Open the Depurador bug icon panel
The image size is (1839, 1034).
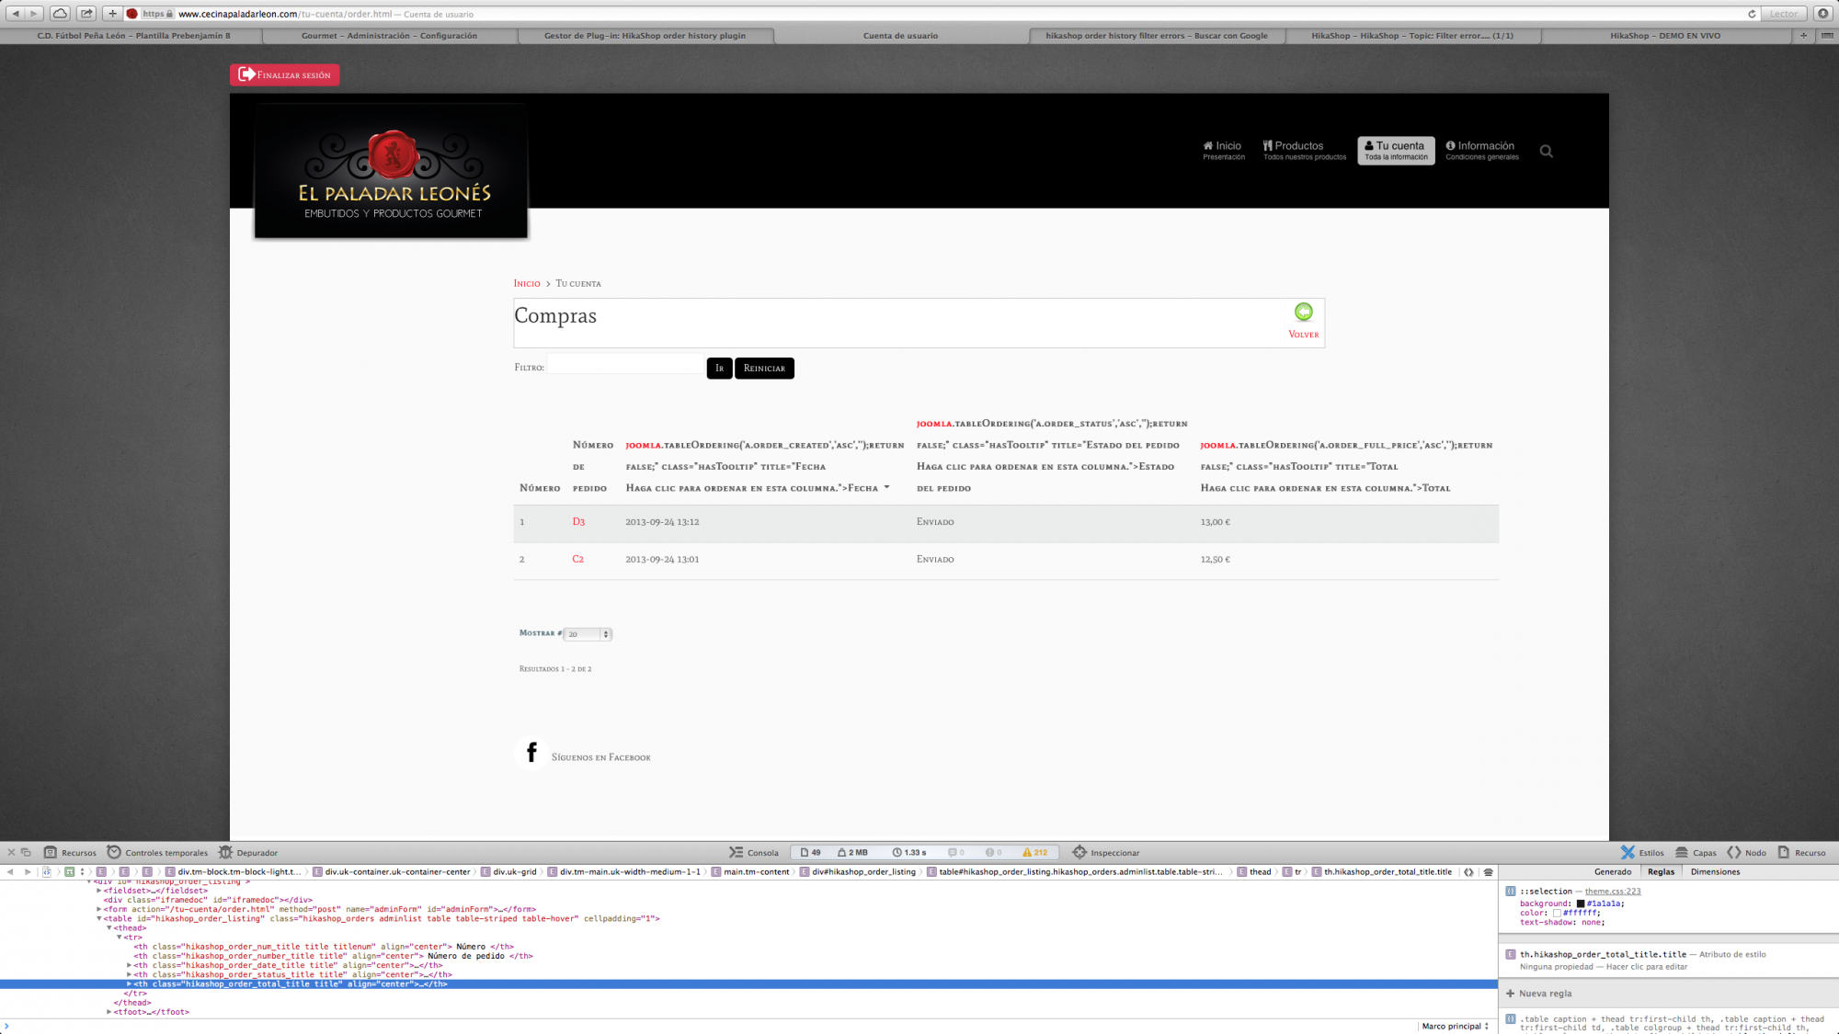[x=226, y=852]
